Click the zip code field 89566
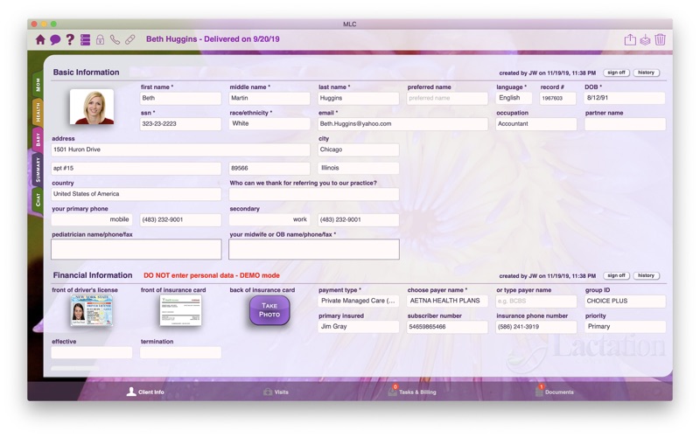700x437 pixels. click(x=269, y=168)
